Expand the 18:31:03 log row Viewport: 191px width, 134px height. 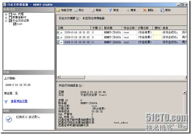[x=58, y=33]
